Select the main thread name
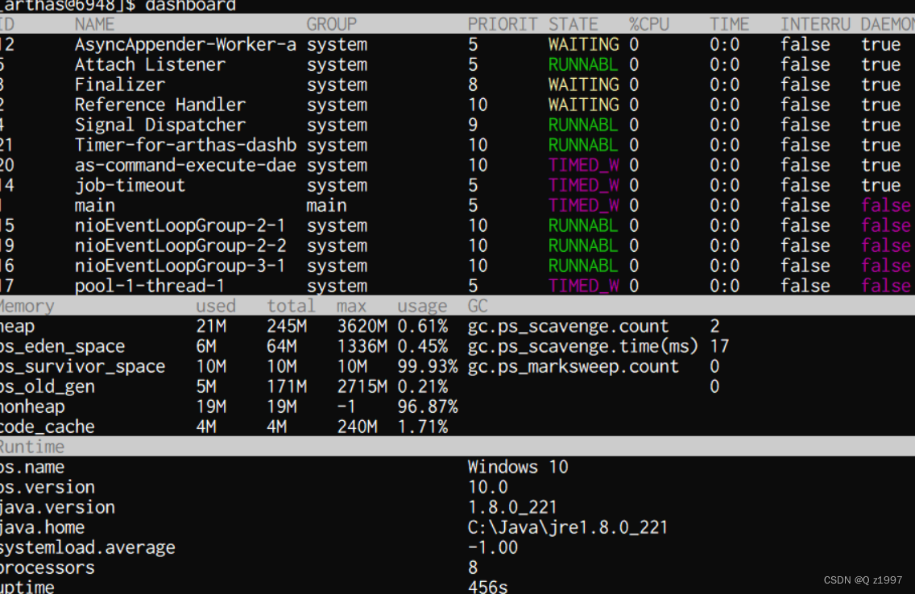The height and width of the screenshot is (594, 915). click(94, 206)
